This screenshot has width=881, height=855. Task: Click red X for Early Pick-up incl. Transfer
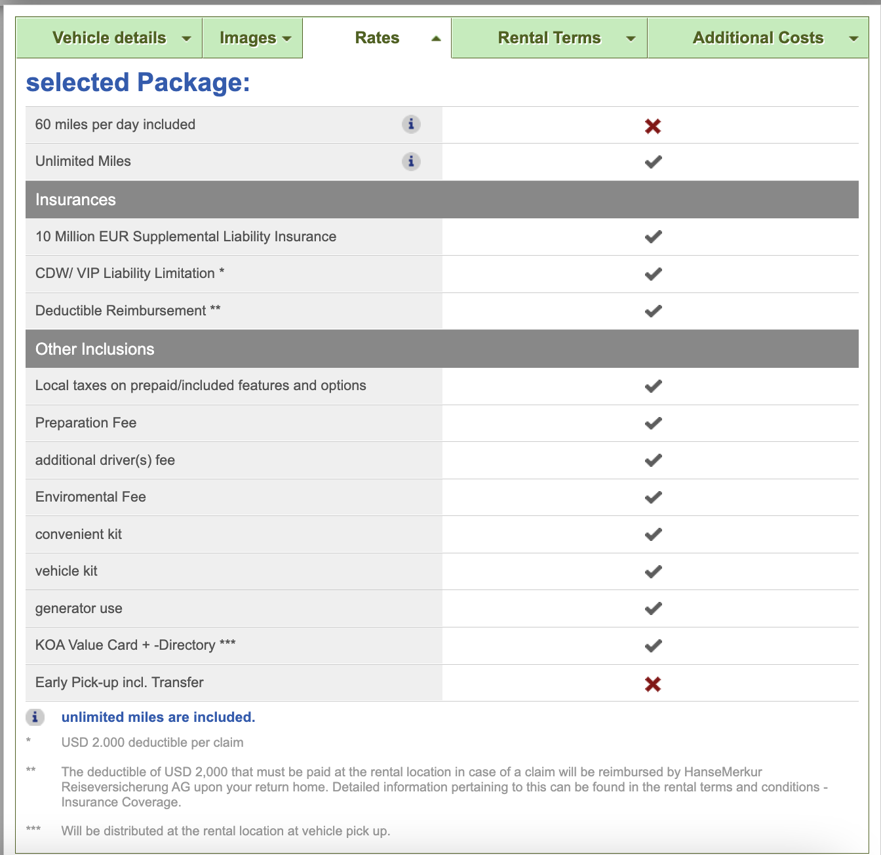click(652, 684)
